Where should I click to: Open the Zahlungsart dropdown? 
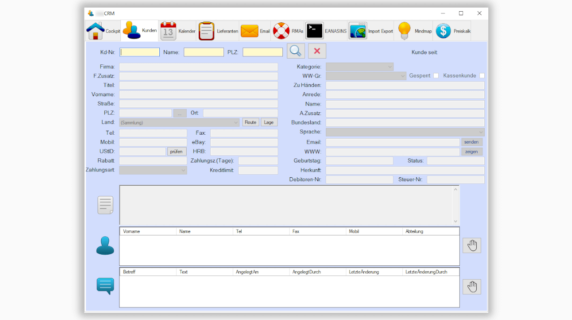(153, 171)
